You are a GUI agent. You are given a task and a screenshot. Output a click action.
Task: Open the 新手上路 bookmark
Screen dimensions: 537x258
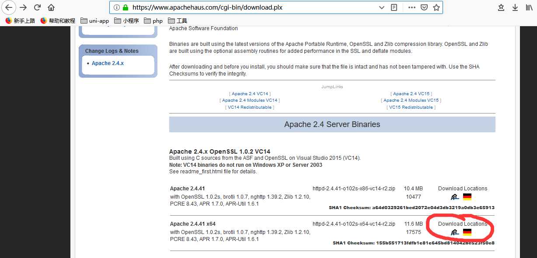pyautogui.click(x=20, y=21)
